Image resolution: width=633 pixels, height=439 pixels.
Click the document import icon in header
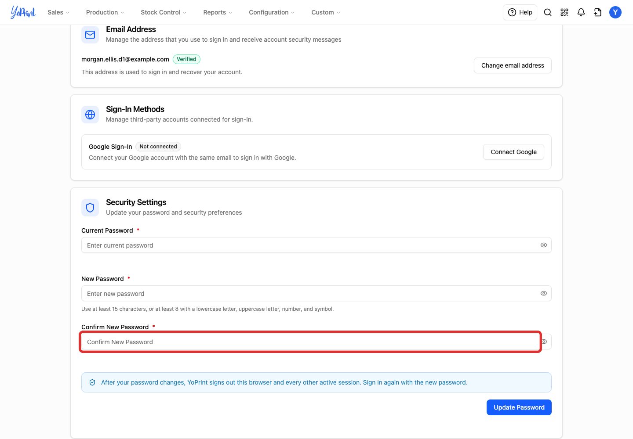[x=598, y=12]
